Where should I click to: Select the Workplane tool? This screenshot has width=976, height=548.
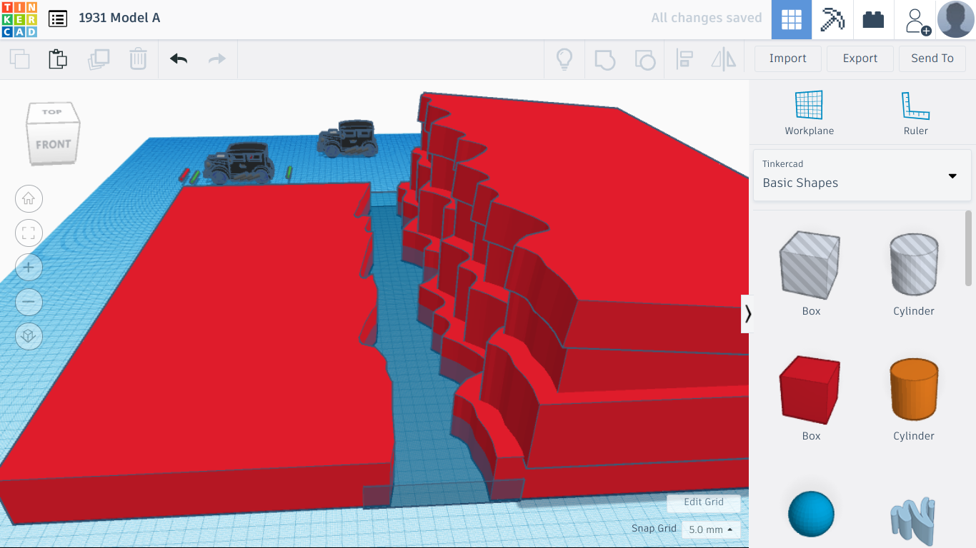tap(810, 112)
